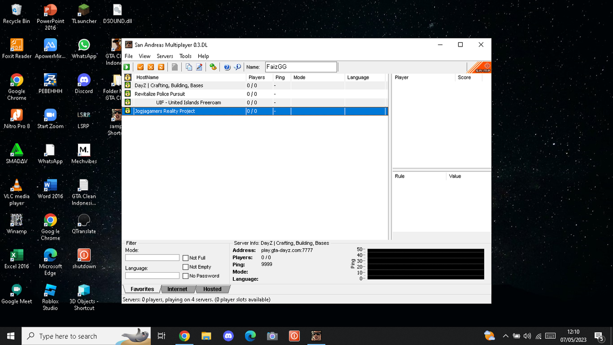Click the green Connect play icon
This screenshot has width=613, height=345.
coord(127,67)
